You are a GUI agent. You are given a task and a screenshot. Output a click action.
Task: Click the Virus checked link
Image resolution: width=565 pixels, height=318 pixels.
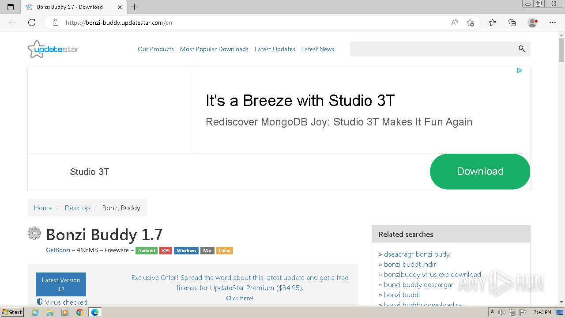[x=66, y=302]
